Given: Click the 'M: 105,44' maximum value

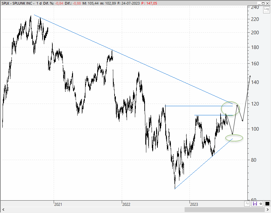Looking at the screenshot, I should tap(90, 3).
